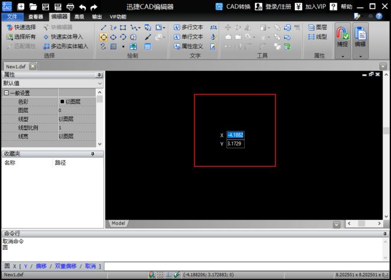
Task: Switch to the 输出 output tab
Action: tap(97, 17)
